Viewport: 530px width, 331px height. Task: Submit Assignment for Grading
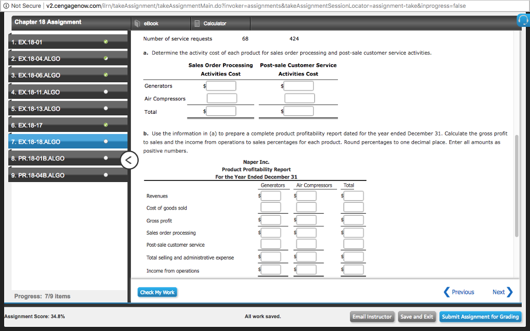(480, 317)
